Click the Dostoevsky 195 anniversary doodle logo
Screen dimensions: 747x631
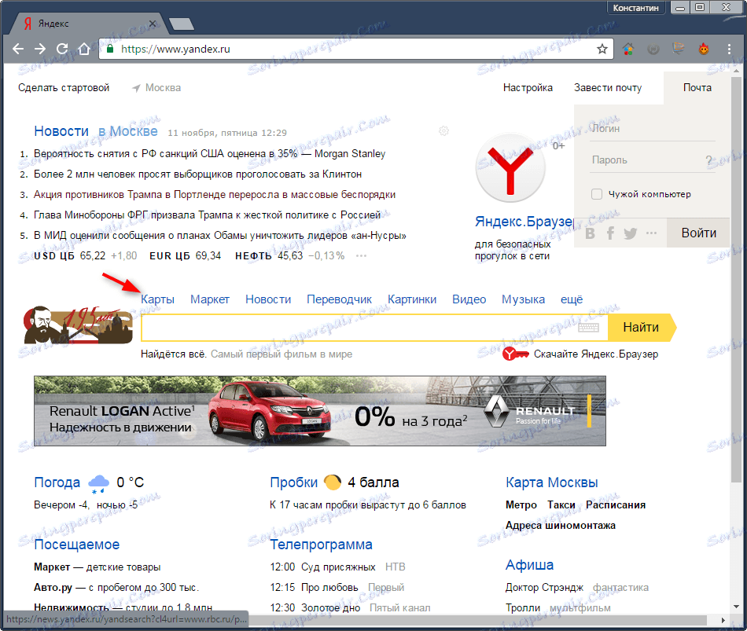point(78,326)
